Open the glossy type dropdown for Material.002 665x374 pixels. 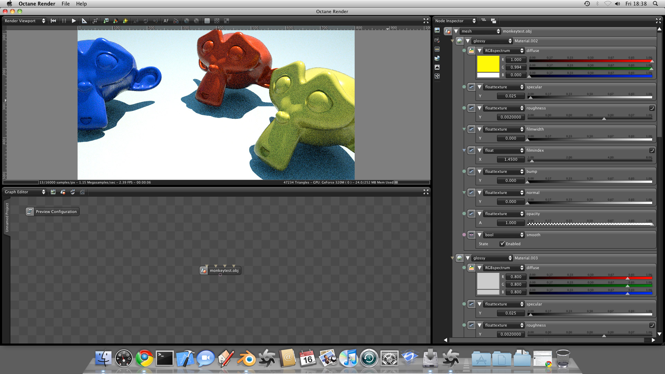(492, 41)
